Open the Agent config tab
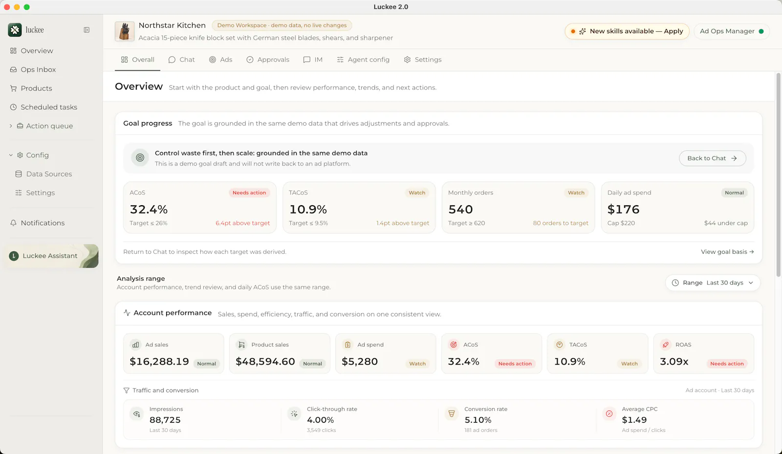The image size is (782, 454). 363,60
